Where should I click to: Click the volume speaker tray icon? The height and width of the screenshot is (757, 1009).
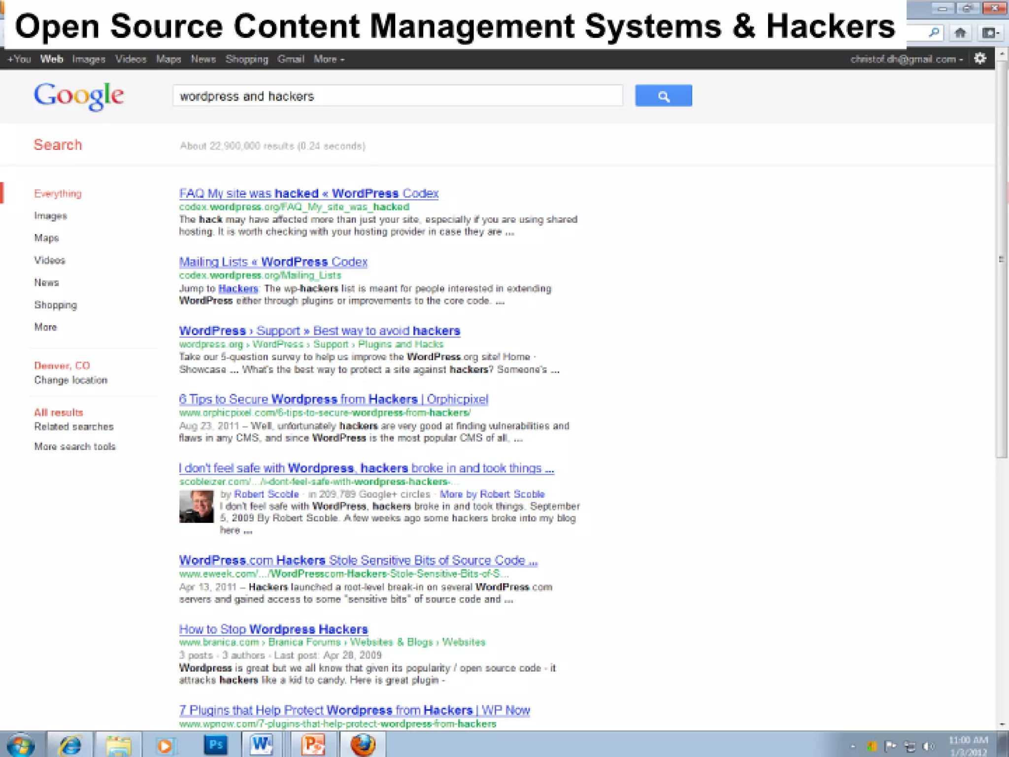coord(928,747)
